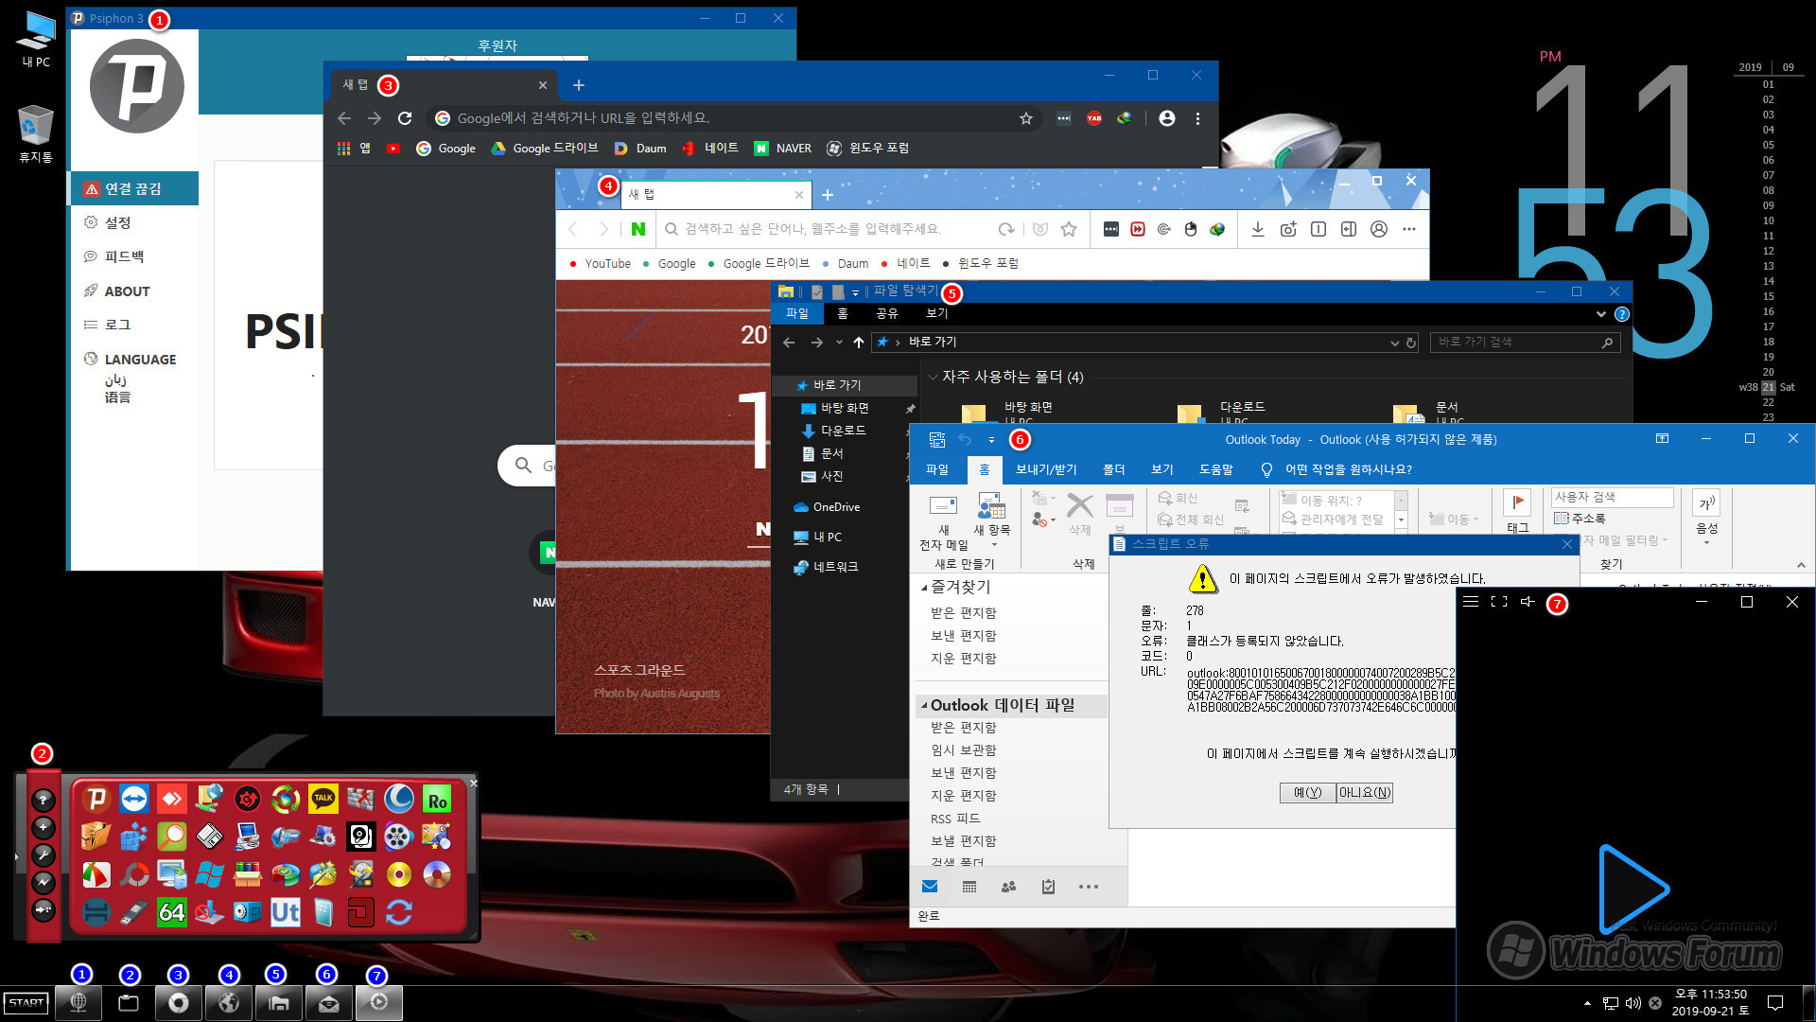Viewport: 1816px width, 1022px height.
Task: Click the START button on taskbar
Action: pyautogui.click(x=26, y=1003)
